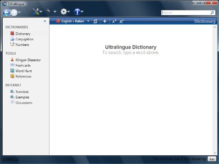The image size is (219, 164).
Task: Click the TOOLS section header
Action: click(11, 53)
